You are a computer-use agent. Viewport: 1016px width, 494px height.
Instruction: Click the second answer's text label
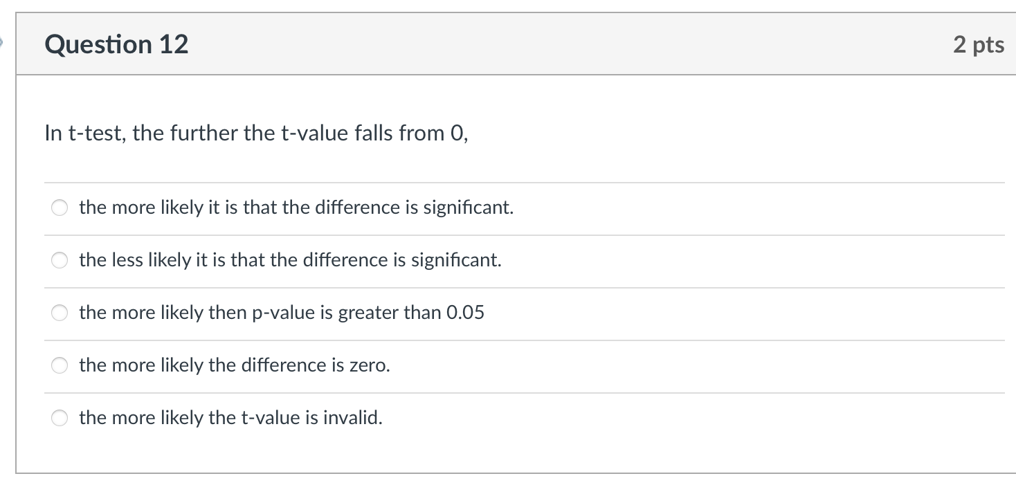(289, 260)
